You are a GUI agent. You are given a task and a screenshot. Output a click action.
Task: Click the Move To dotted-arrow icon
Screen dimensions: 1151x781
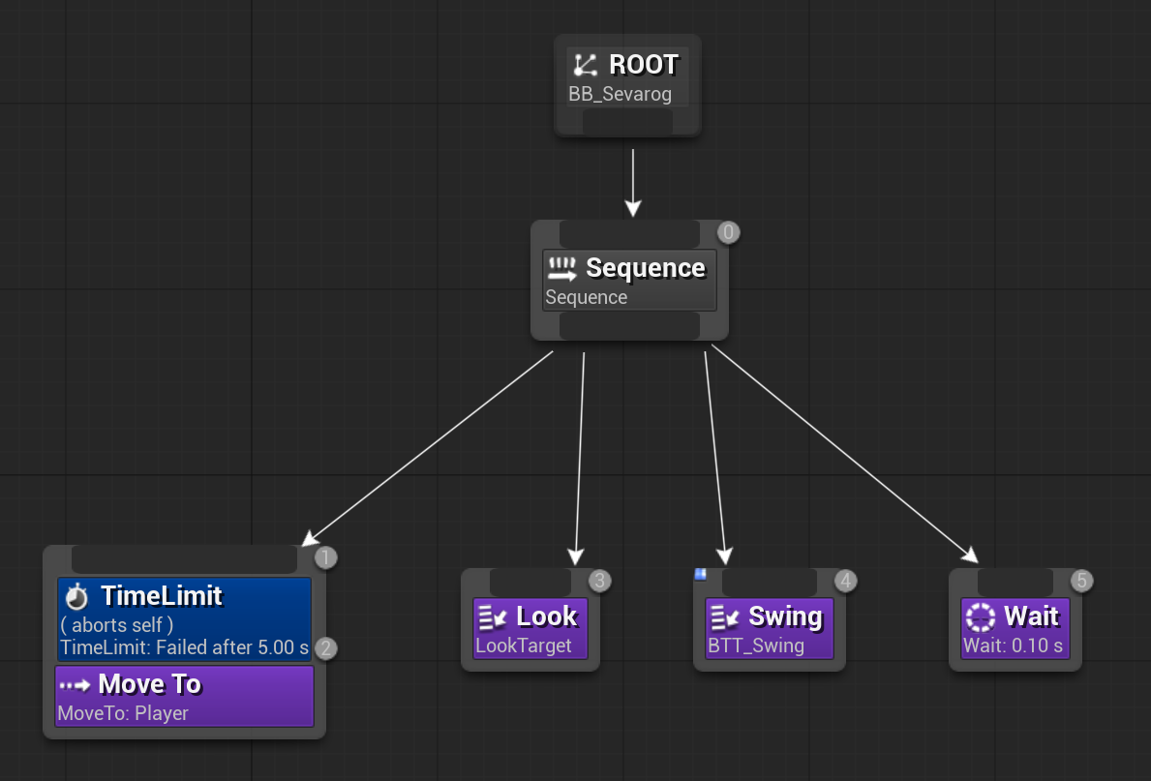coord(75,685)
